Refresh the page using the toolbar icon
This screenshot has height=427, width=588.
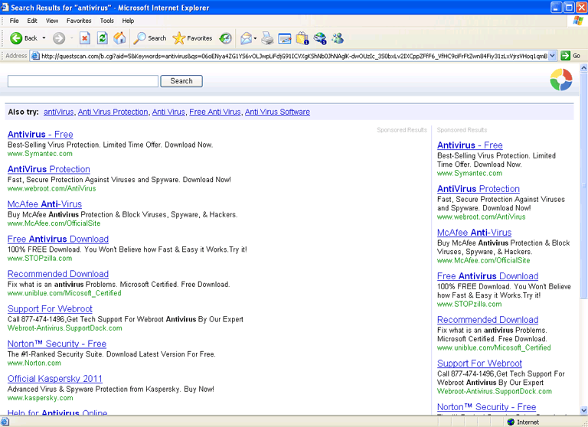103,37
